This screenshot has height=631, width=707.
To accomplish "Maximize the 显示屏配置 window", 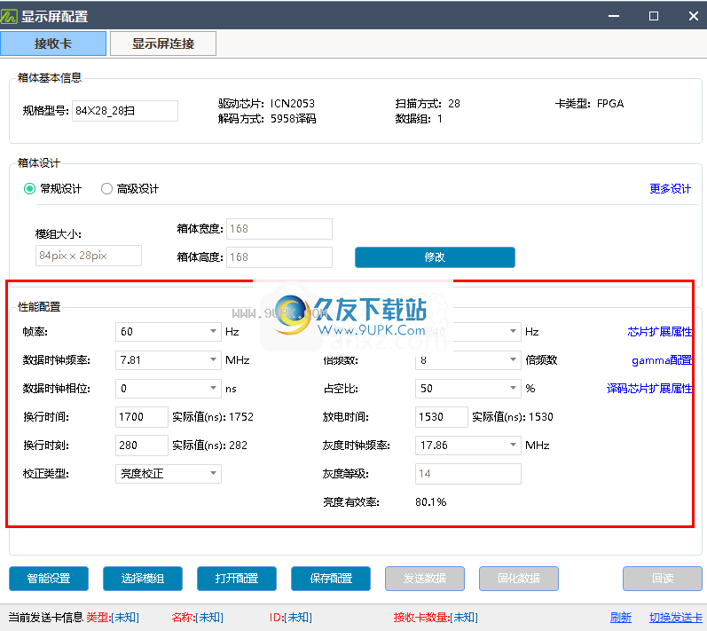I will (654, 16).
